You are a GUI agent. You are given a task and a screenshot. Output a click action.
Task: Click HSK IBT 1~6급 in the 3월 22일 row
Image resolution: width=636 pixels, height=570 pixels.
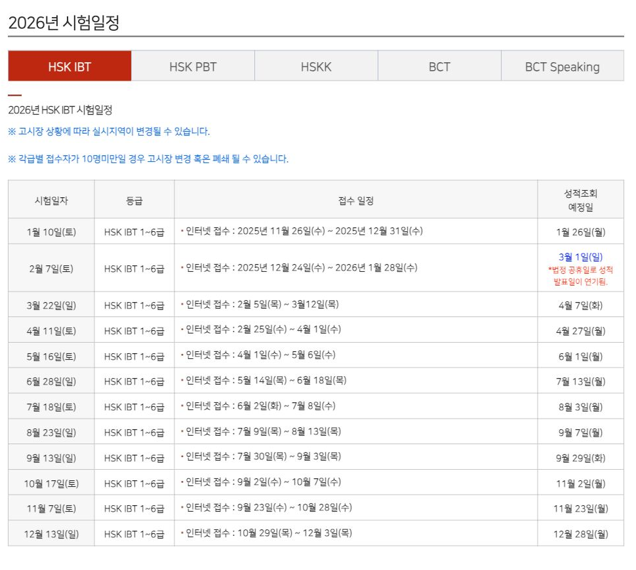(134, 306)
